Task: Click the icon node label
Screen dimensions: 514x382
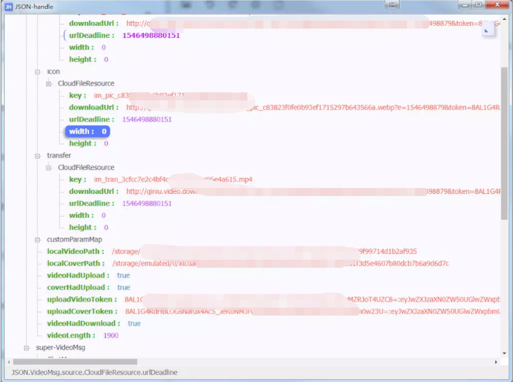Action: tap(53, 72)
